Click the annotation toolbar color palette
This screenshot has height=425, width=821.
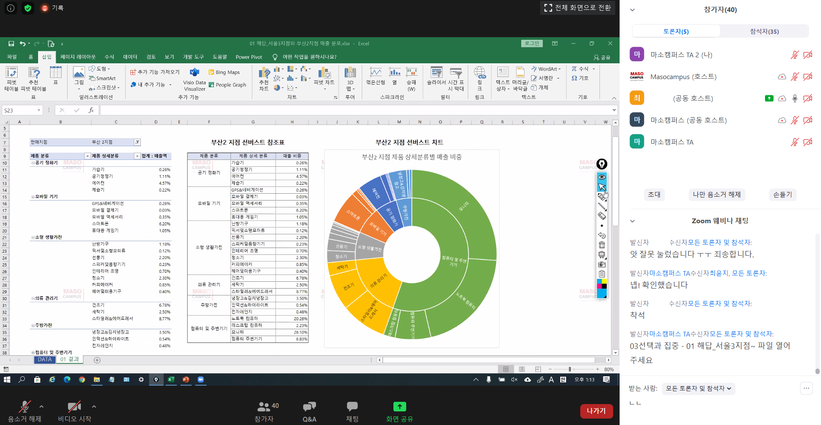602,289
